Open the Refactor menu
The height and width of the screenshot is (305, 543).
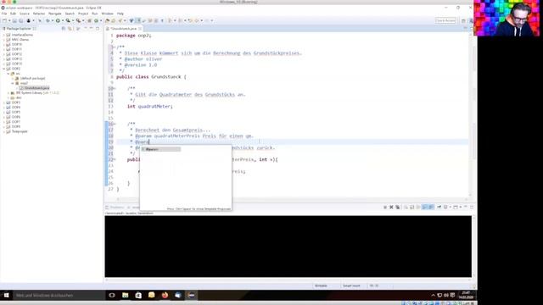click(39, 14)
